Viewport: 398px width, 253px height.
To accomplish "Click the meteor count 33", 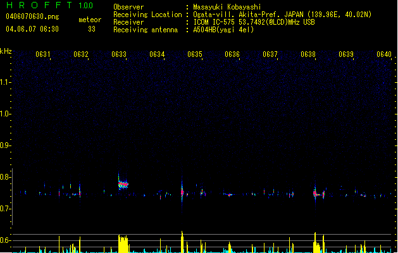I will pos(92,29).
